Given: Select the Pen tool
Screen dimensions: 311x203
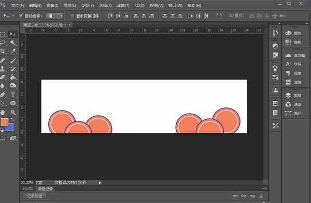Looking at the screenshot, I should click(x=3, y=95).
